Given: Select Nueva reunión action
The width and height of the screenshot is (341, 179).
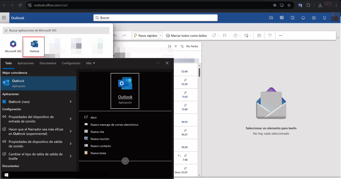Looking at the screenshot, I should (x=100, y=139).
